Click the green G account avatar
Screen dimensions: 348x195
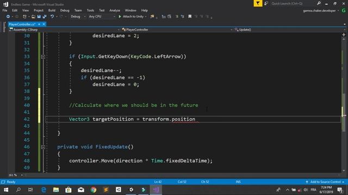coord(344,10)
